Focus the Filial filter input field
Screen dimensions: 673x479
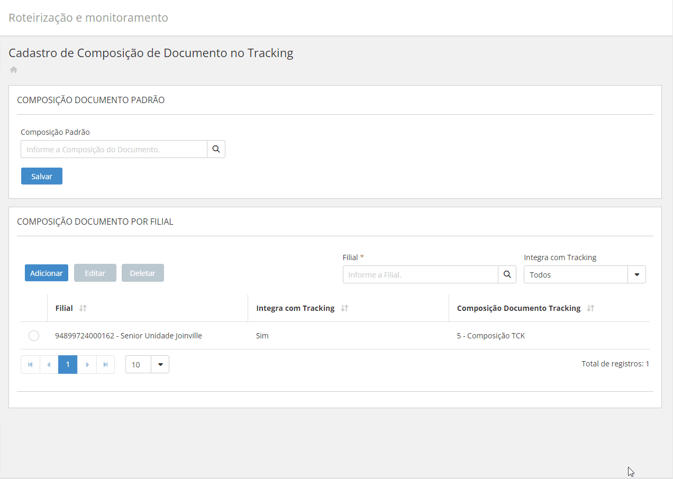point(421,275)
